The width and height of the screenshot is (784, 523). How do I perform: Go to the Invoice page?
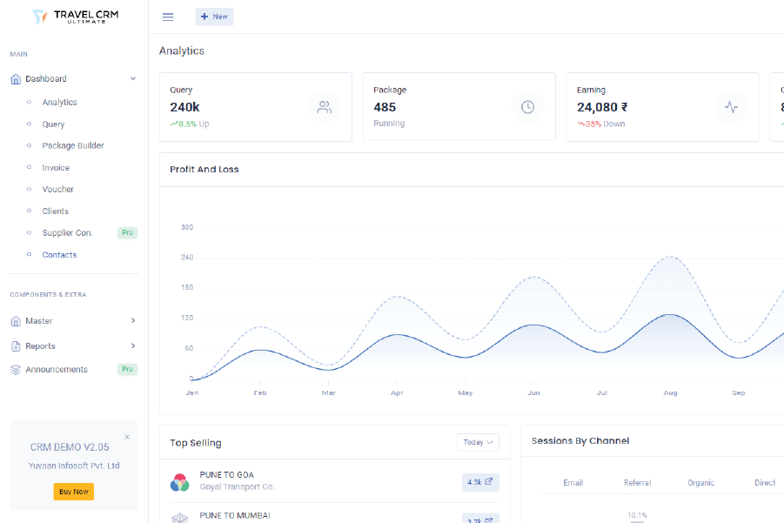coord(56,168)
